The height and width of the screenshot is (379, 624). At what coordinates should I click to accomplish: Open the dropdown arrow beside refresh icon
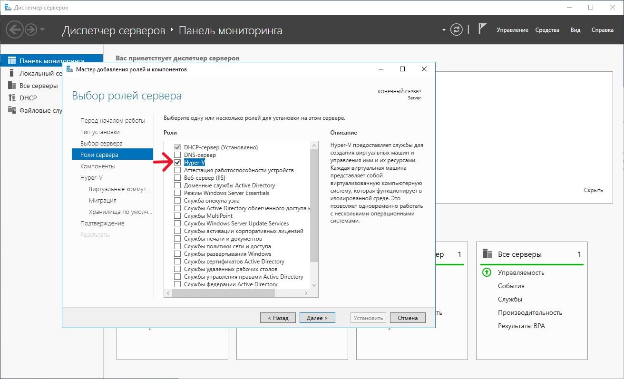coord(444,30)
